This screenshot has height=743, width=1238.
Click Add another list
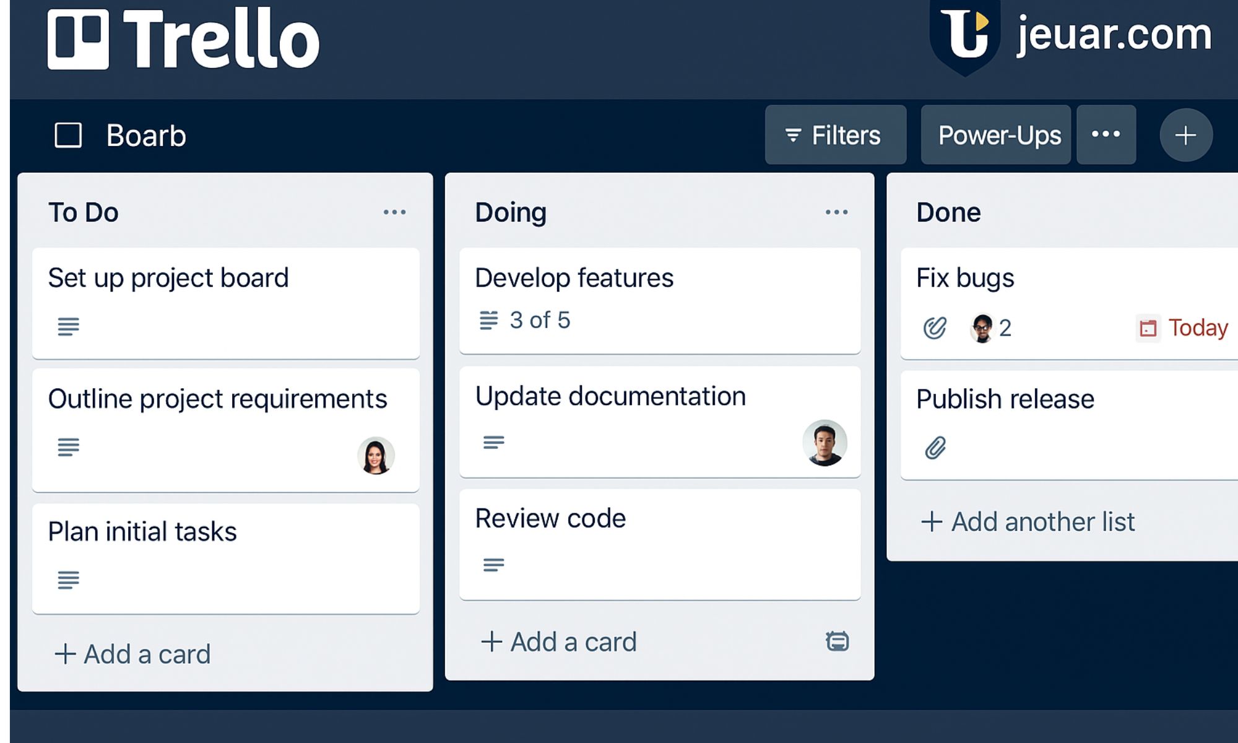click(1028, 522)
